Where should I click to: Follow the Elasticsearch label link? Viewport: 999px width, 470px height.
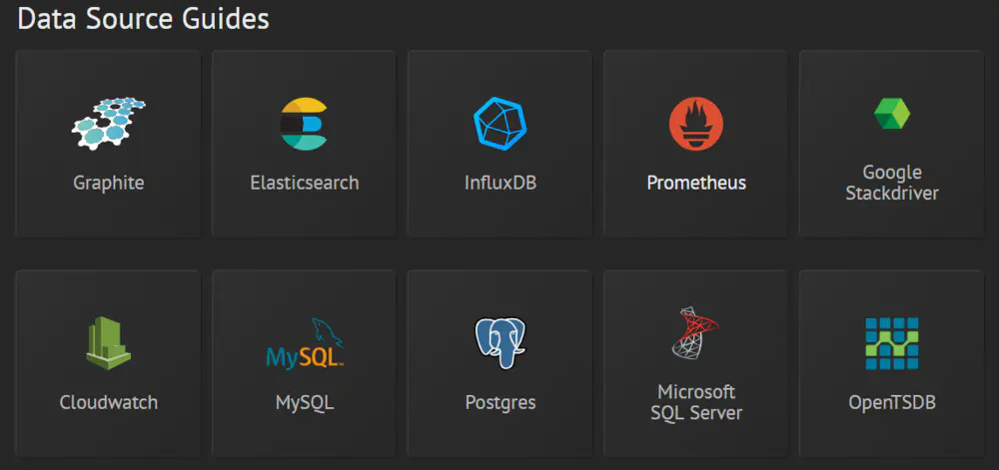305,184
